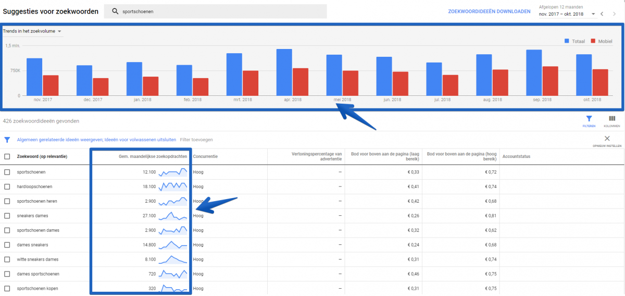Click the search magnifier icon
This screenshot has height=296, width=625.
tap(115, 11)
